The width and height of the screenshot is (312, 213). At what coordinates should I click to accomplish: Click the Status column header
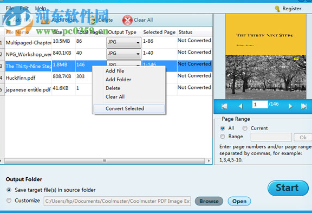pyautogui.click(x=185, y=32)
